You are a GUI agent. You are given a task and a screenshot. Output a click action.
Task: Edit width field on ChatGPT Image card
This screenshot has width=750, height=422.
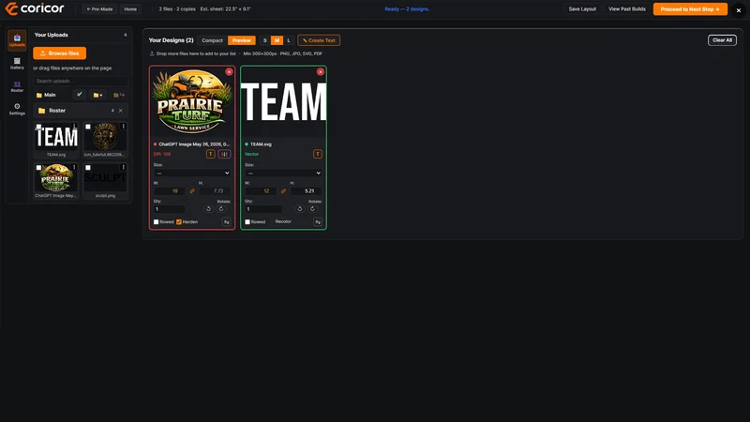pos(170,191)
